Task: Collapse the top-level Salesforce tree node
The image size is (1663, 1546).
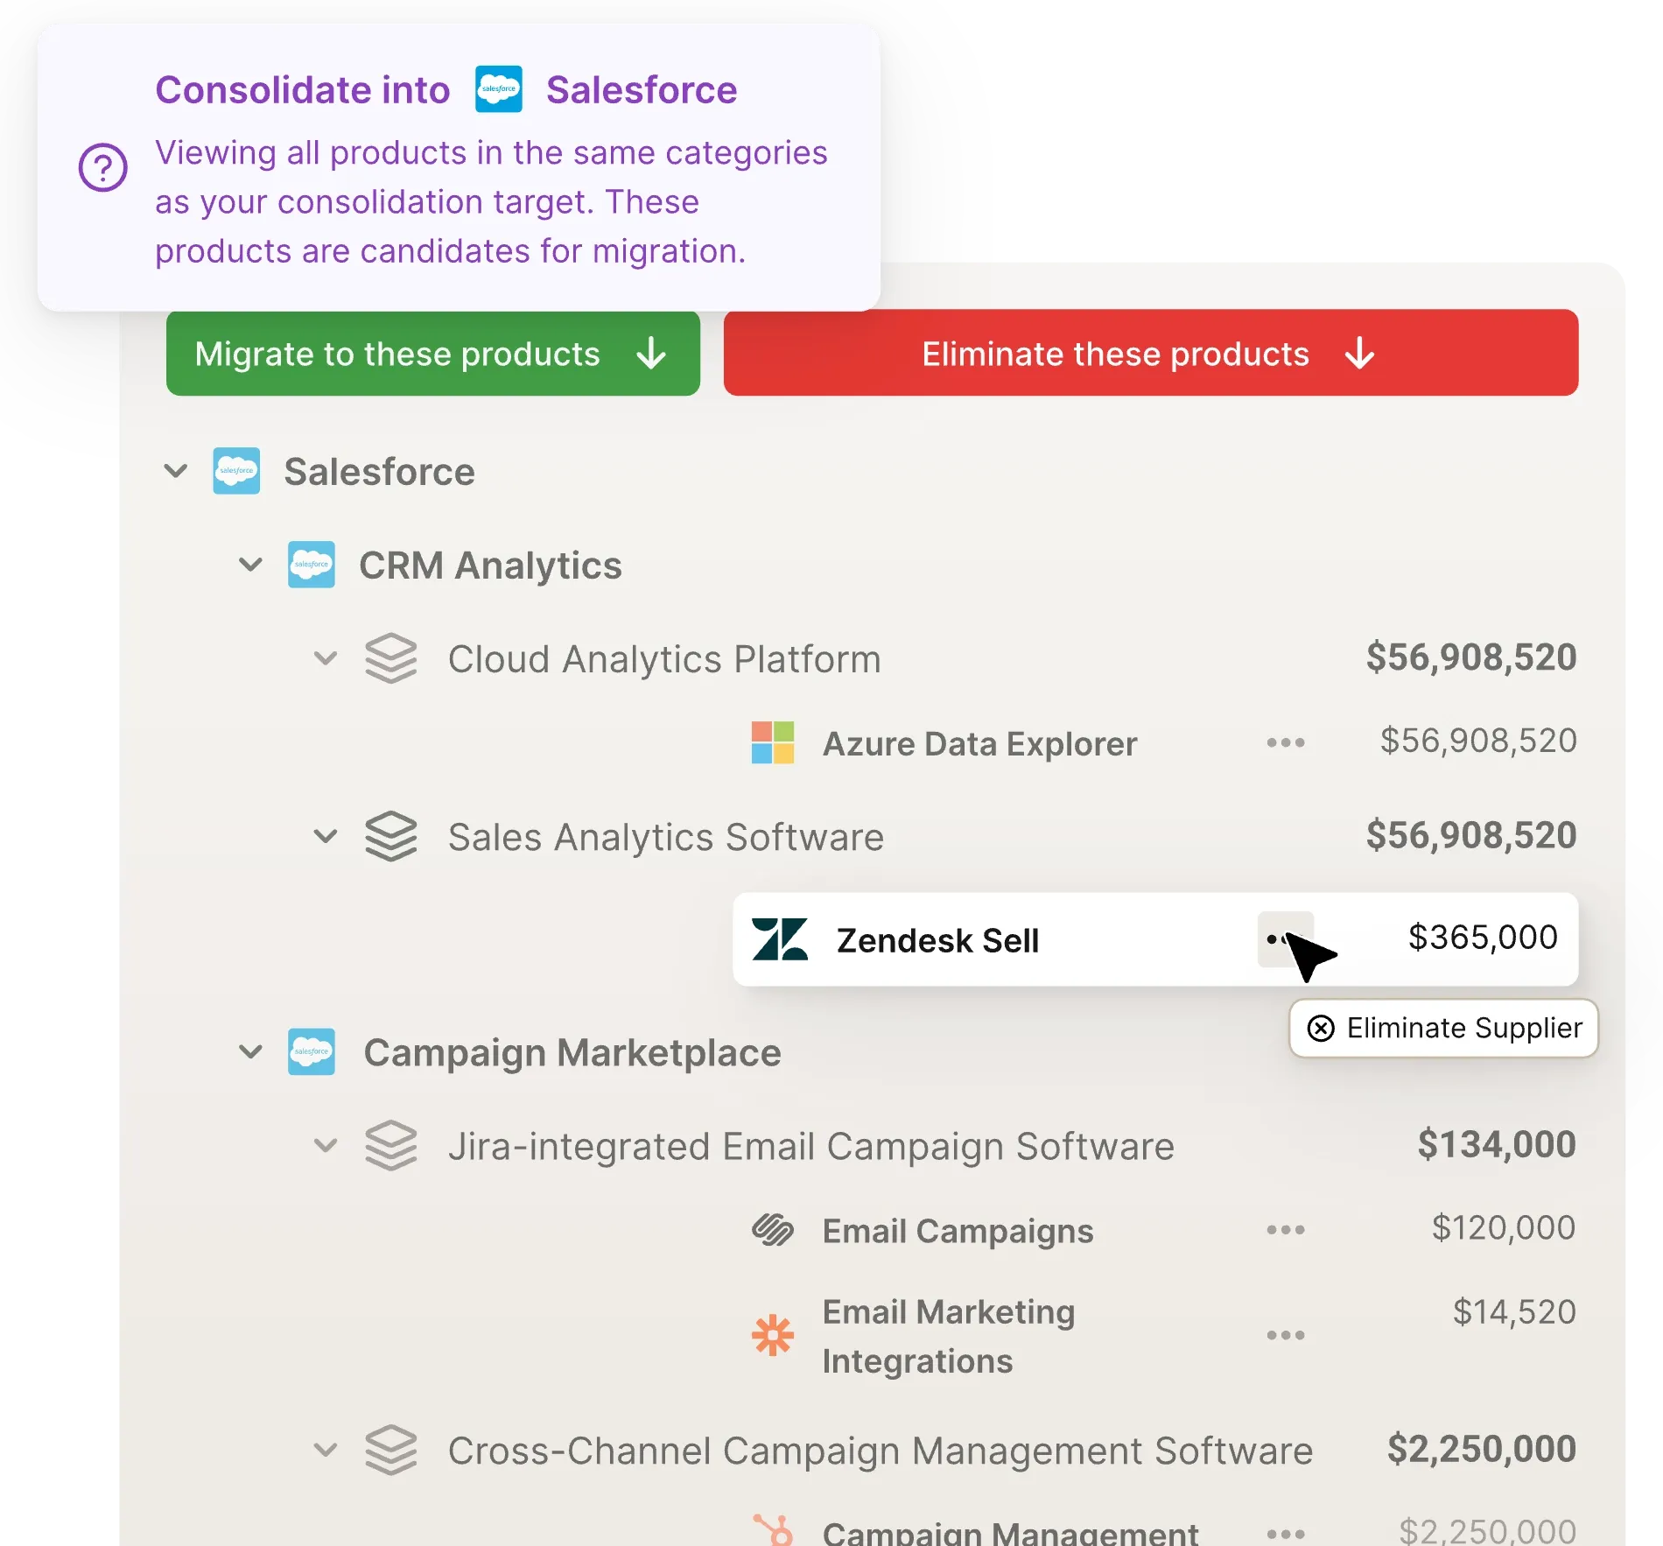Action: click(x=176, y=471)
